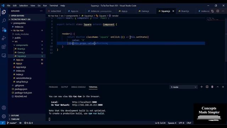The height and width of the screenshot is (128, 227).
Task: Split the editor to the right
Action: pos(218,11)
